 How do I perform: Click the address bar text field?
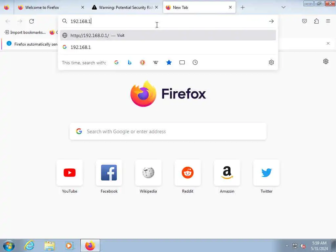pos(168,21)
